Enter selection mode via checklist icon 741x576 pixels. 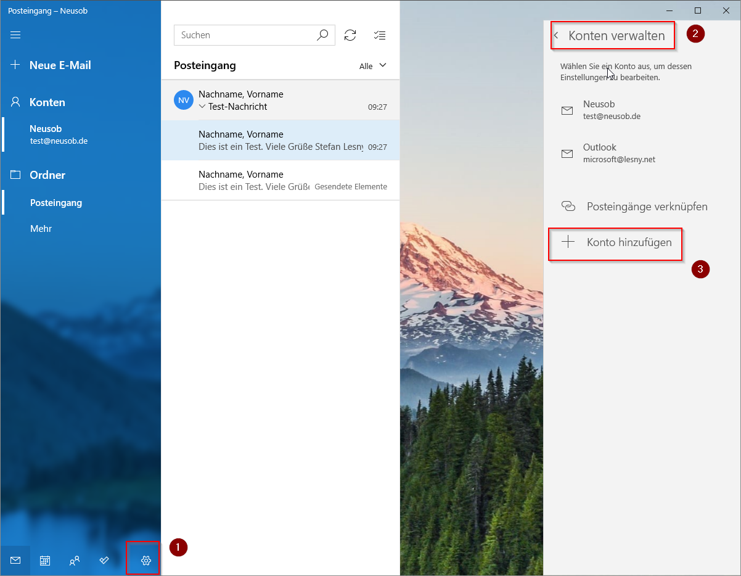380,35
